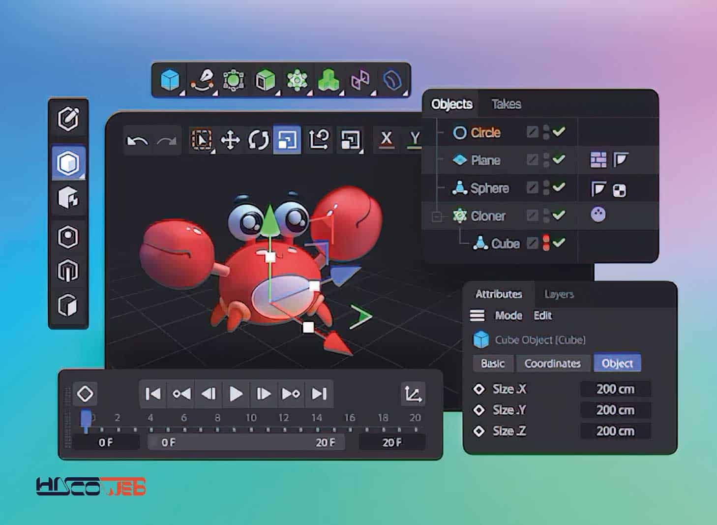Activate the Live Selection tool
This screenshot has height=525, width=717.
pyautogui.click(x=201, y=140)
